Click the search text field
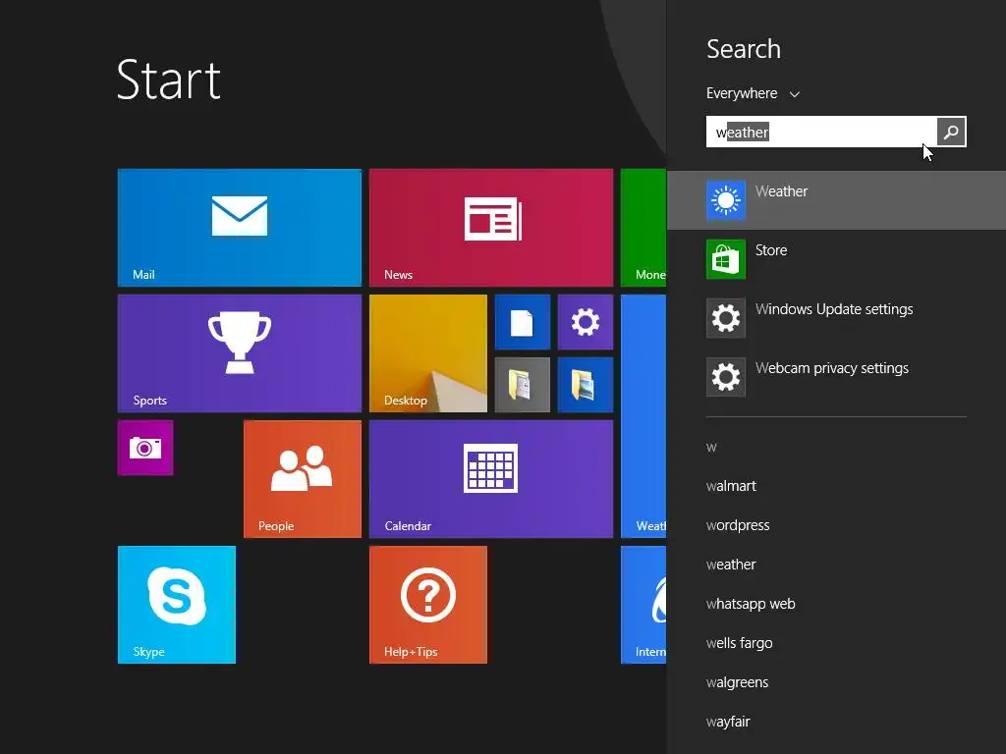The width and height of the screenshot is (1006, 754). pyautogui.click(x=821, y=133)
